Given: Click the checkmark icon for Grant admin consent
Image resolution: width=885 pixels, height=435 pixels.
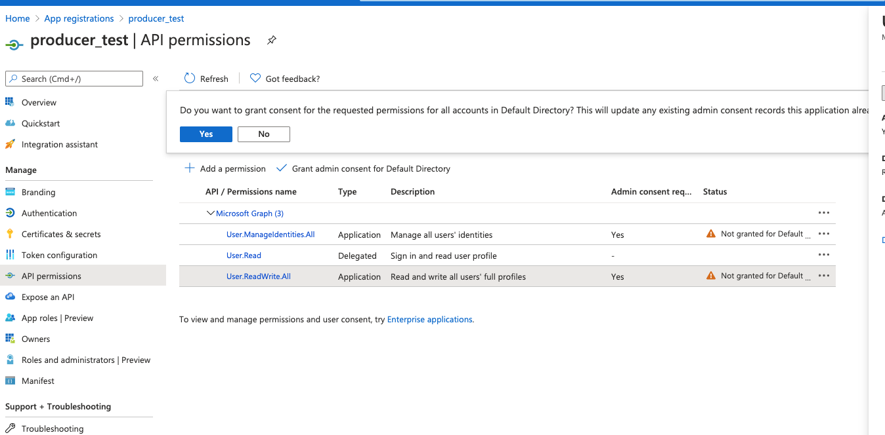Looking at the screenshot, I should [281, 168].
